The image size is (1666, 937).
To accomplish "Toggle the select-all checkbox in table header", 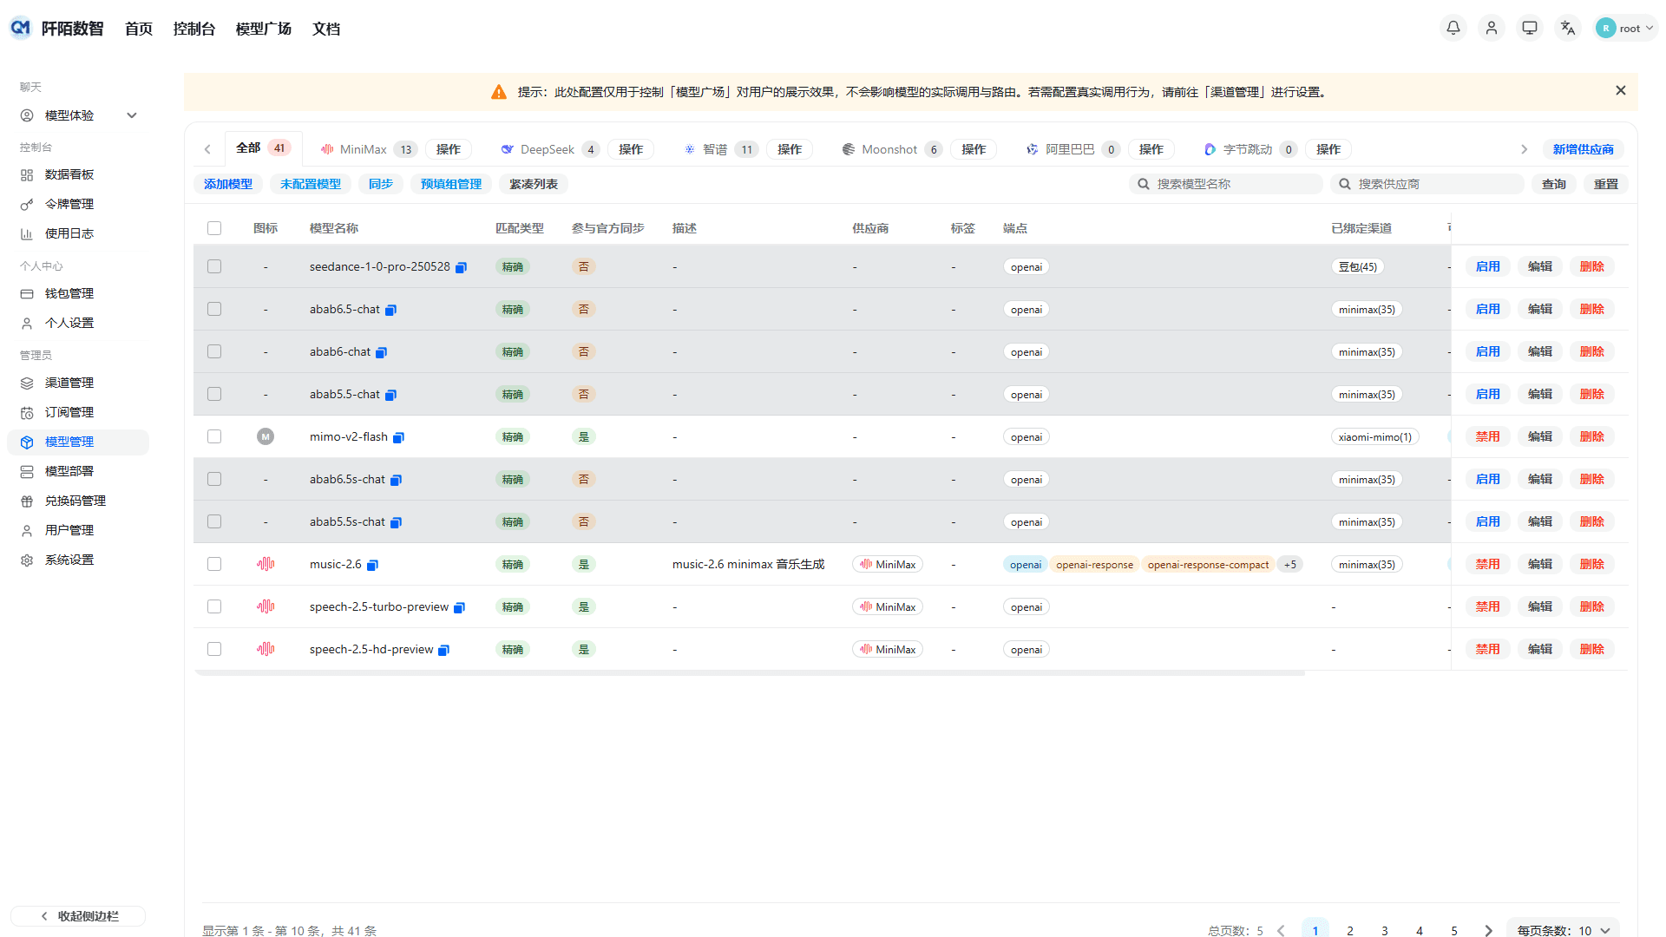I will click(214, 228).
